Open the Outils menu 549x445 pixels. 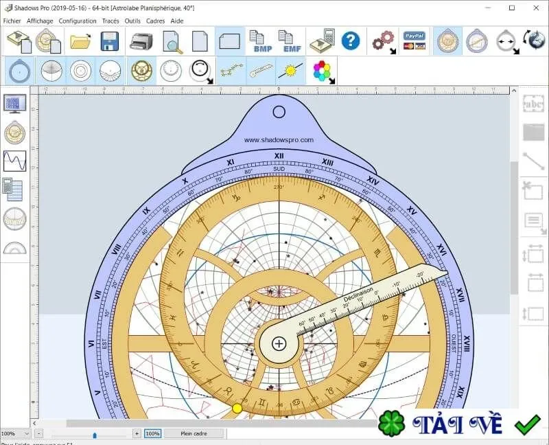click(132, 21)
